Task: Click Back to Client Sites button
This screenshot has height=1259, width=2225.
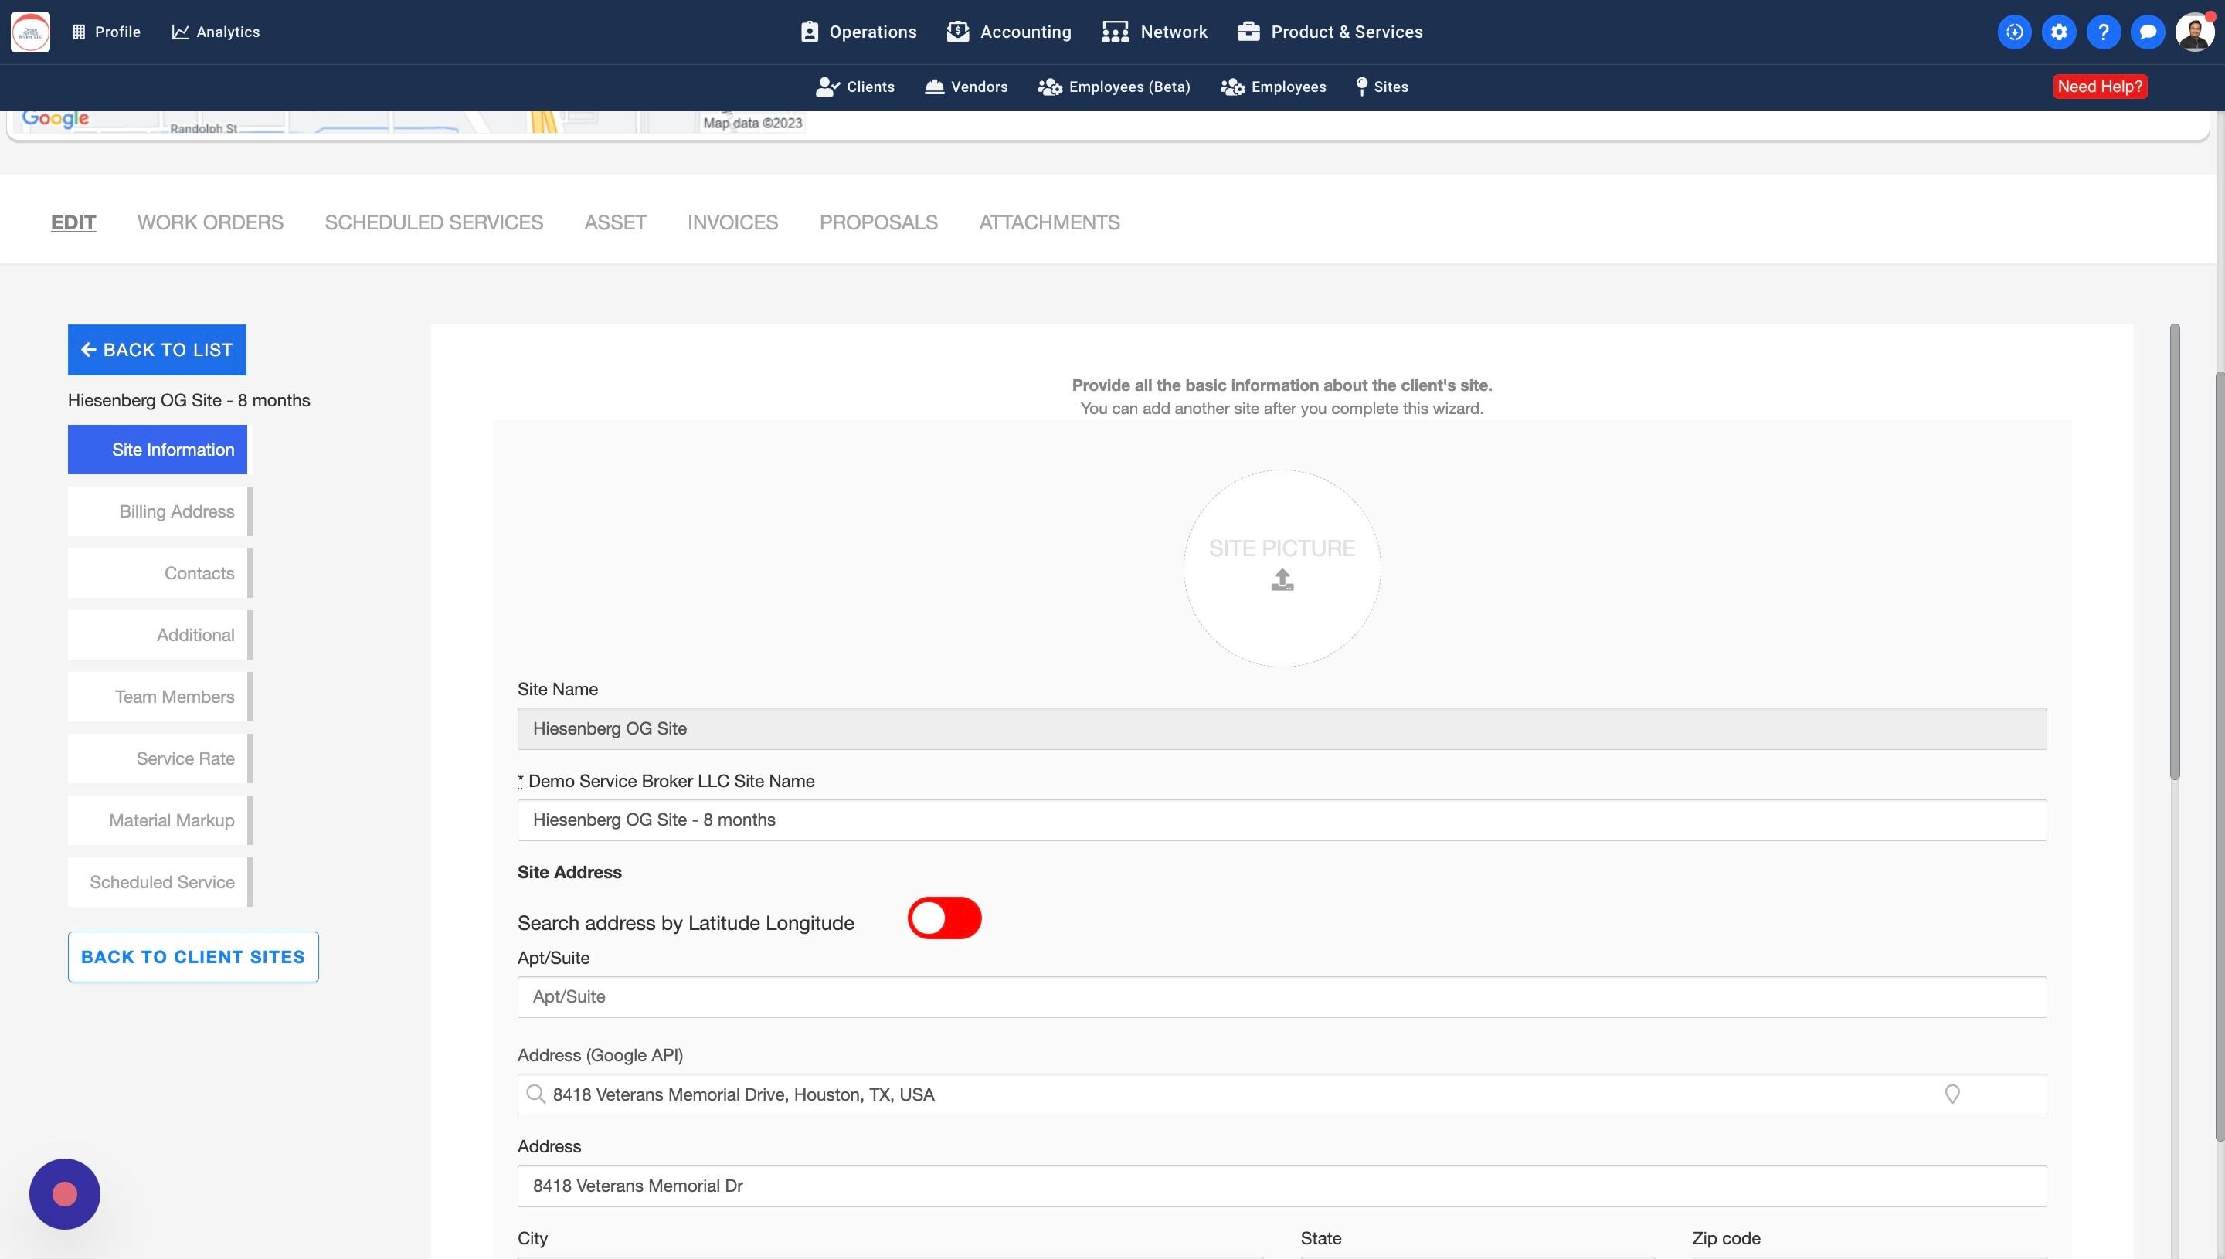Action: (193, 956)
